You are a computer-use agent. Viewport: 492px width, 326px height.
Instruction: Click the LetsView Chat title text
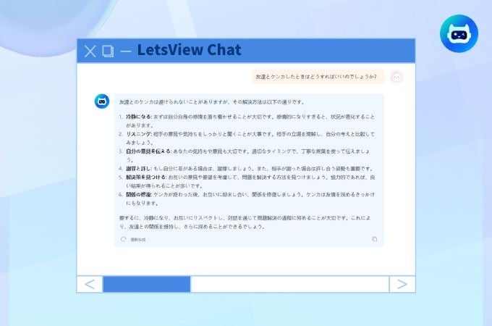point(190,50)
